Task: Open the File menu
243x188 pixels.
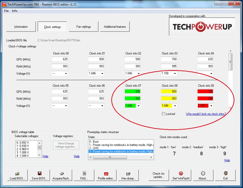Action: tap(6, 11)
